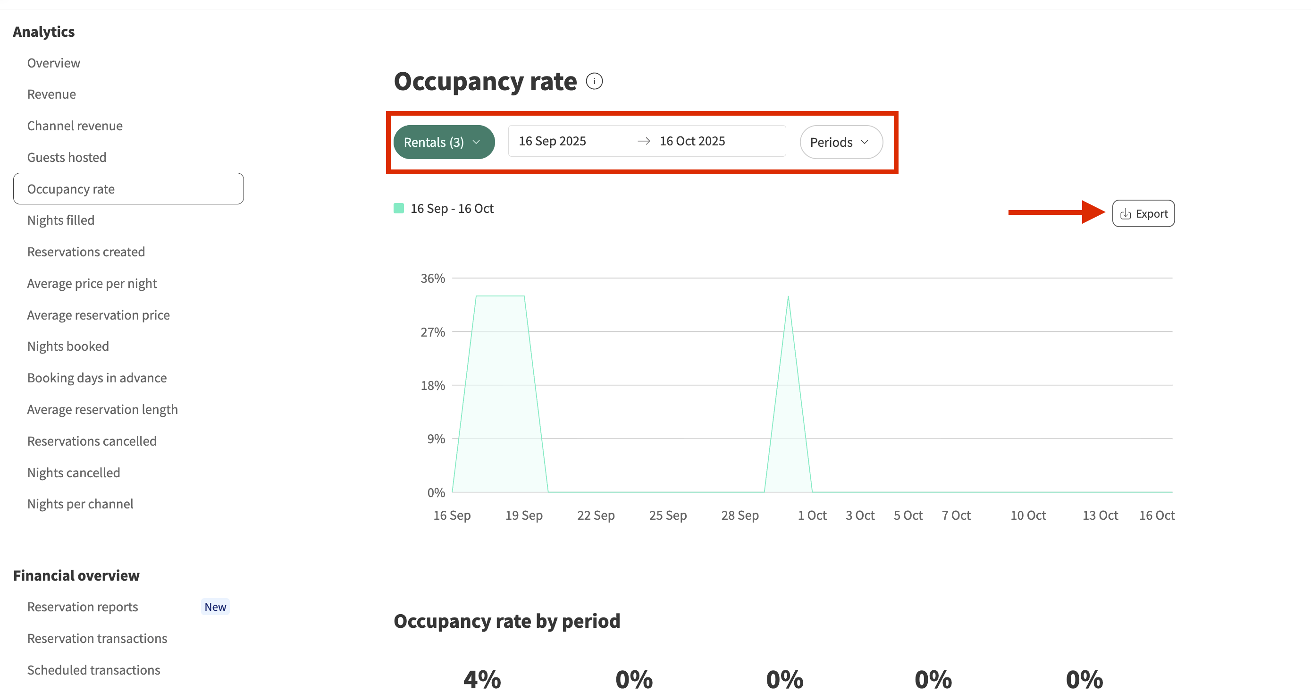Click the chevron on the Rentals filter
The width and height of the screenshot is (1311, 693).
(476, 142)
